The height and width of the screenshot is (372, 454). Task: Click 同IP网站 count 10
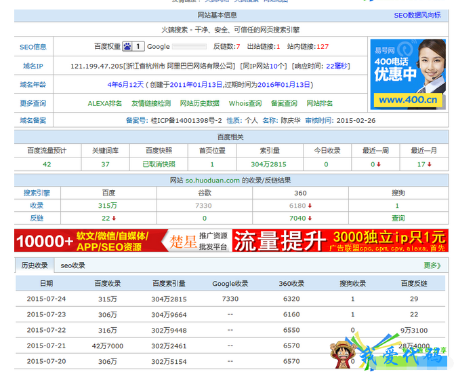pyautogui.click(x=274, y=66)
